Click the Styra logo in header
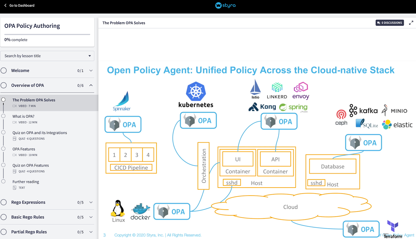The width and height of the screenshot is (416, 239). pos(225,5)
